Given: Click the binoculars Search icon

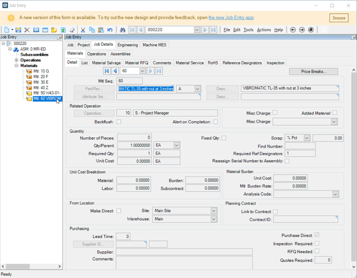Looking at the screenshot, I should tap(123, 30).
